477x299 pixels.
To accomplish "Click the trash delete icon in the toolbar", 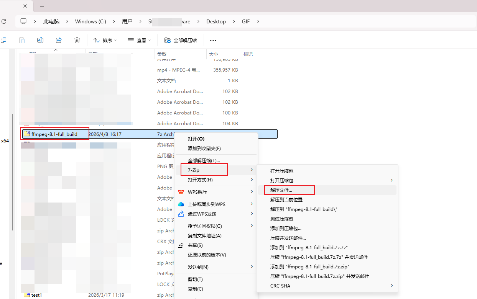I will (x=77, y=40).
